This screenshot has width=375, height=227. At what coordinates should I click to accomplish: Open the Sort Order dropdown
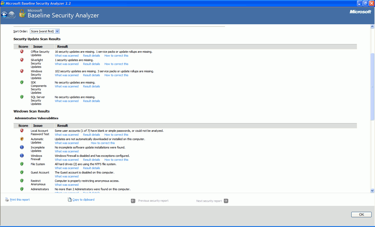tap(45, 31)
